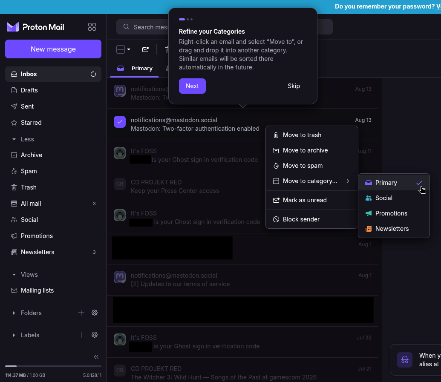Click the 'Do you remember your password?' banner
This screenshot has height=382, width=441.
(384, 6)
